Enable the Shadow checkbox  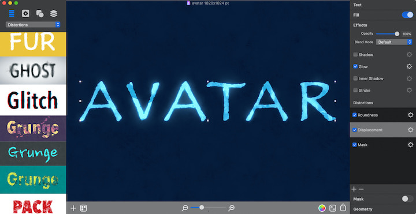click(x=355, y=55)
